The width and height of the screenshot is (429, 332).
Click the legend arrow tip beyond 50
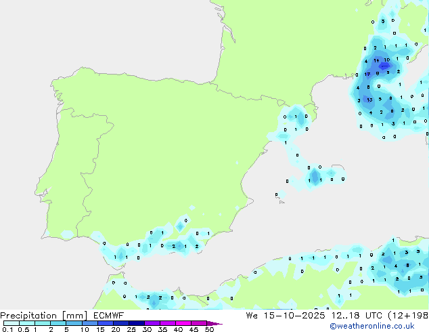pyautogui.click(x=214, y=323)
